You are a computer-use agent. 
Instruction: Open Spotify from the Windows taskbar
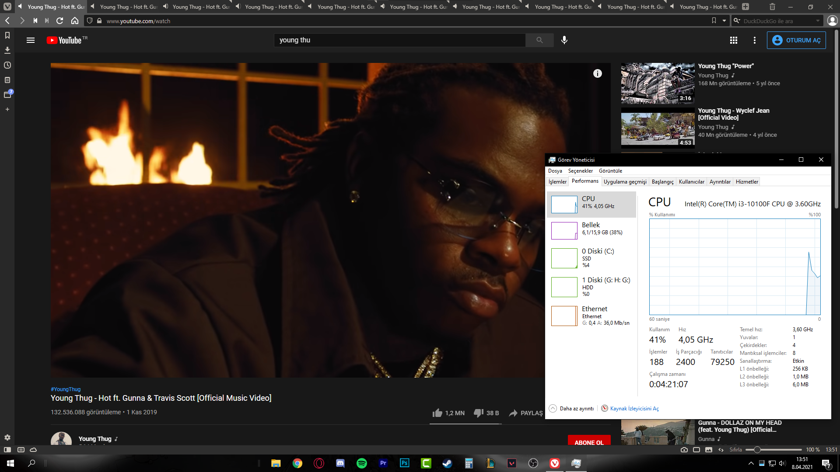(362, 463)
